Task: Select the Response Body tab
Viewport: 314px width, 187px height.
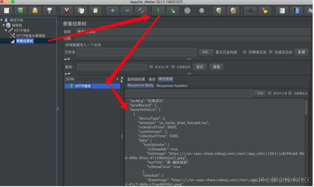Action: [140, 85]
